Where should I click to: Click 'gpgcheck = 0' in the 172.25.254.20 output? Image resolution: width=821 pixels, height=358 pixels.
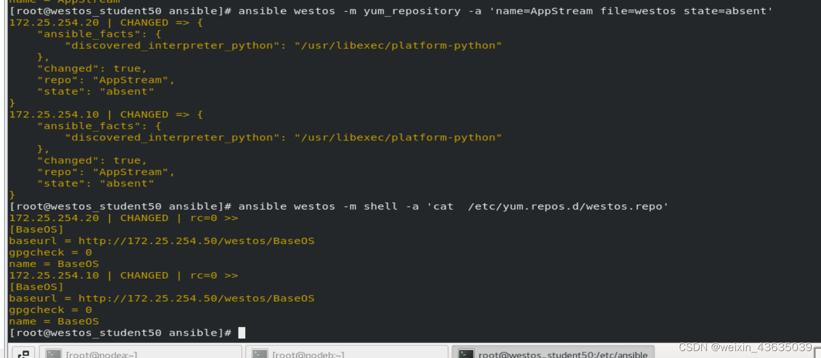[x=51, y=252]
